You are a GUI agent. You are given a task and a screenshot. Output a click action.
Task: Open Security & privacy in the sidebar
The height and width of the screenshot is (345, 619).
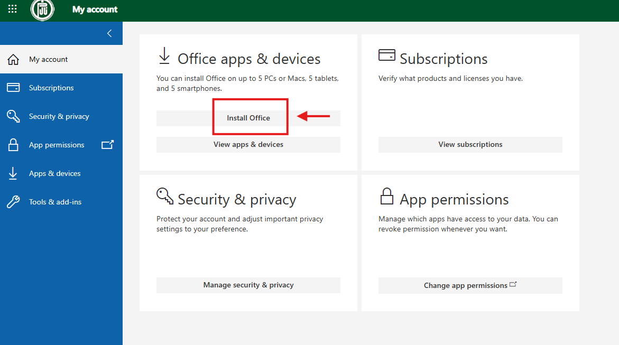pos(61,116)
